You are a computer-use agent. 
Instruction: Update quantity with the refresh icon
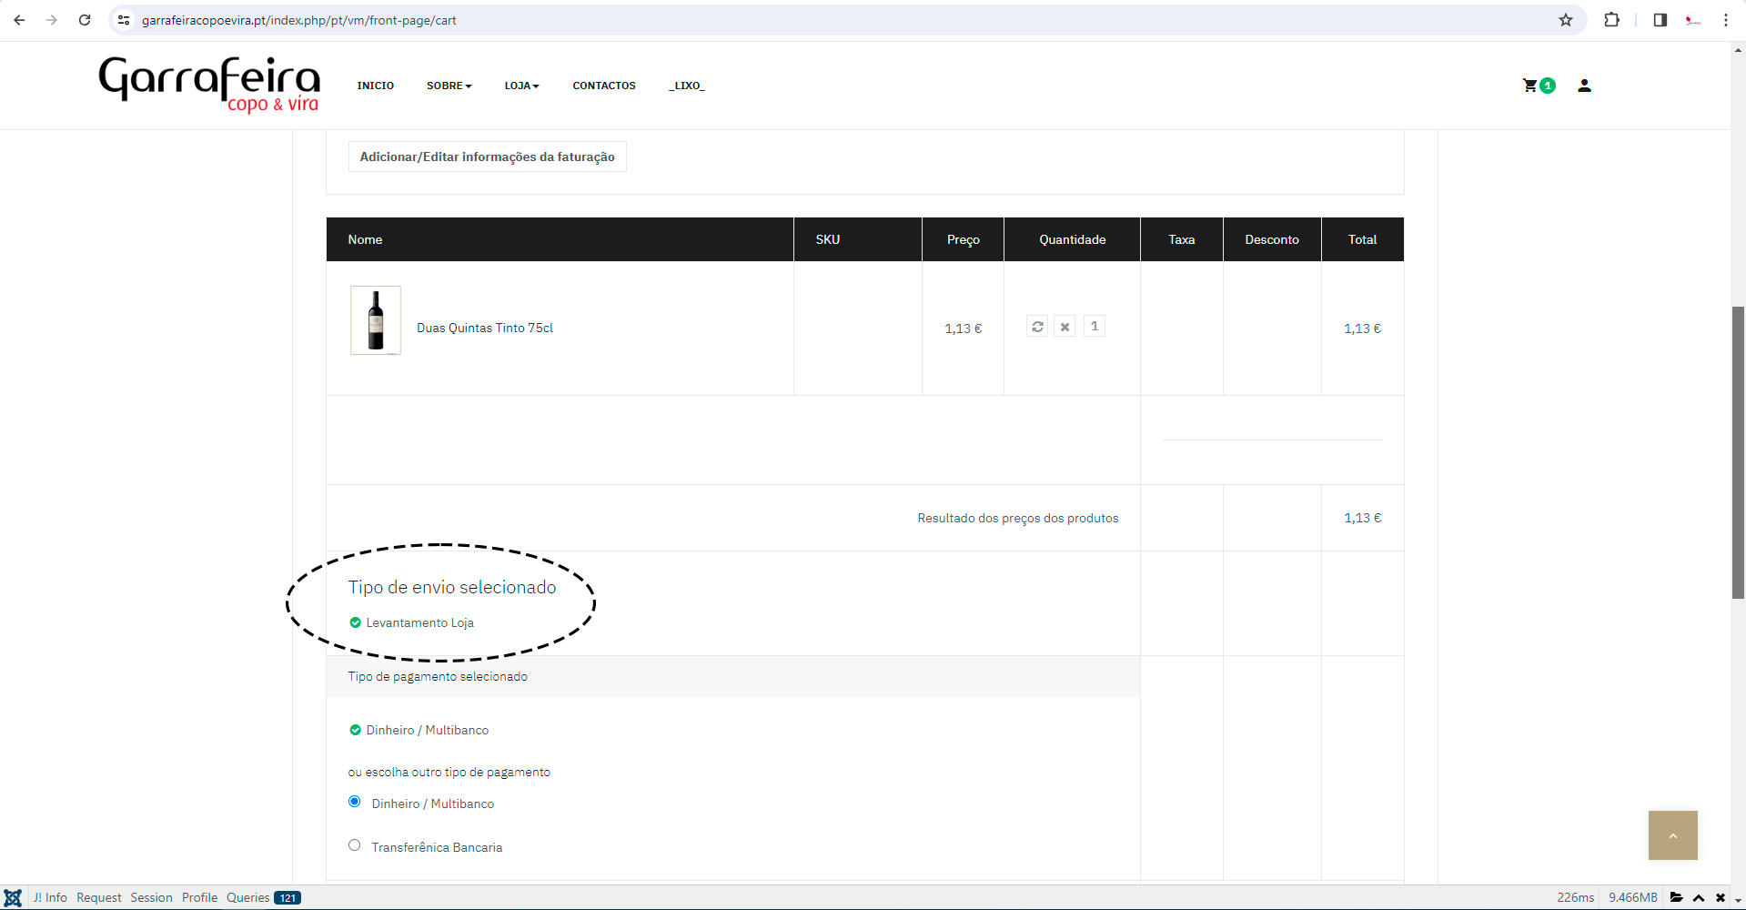[1038, 327]
